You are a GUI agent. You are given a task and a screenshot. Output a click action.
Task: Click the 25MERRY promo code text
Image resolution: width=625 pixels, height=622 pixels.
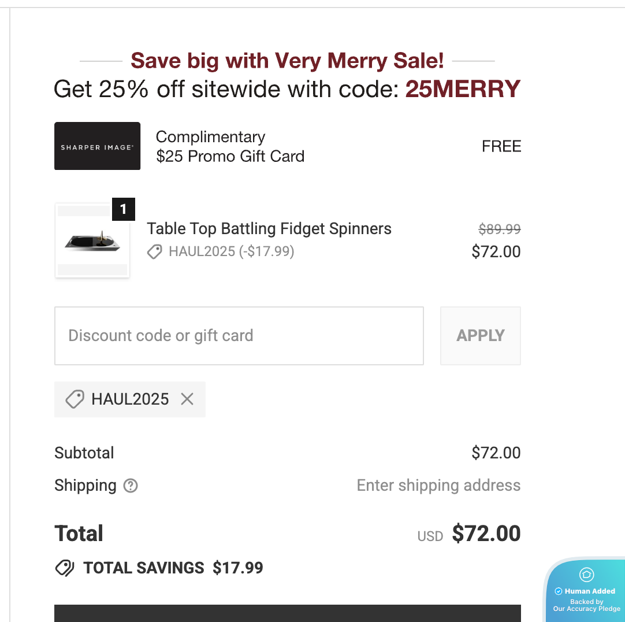[x=463, y=89]
